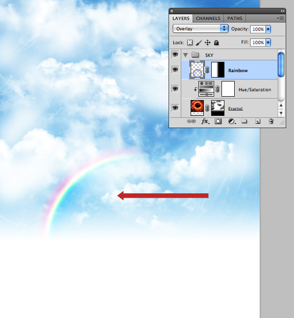This screenshot has width=294, height=318.
Task: Collapse the panel with double-arrow icon
Action: coord(282,11)
